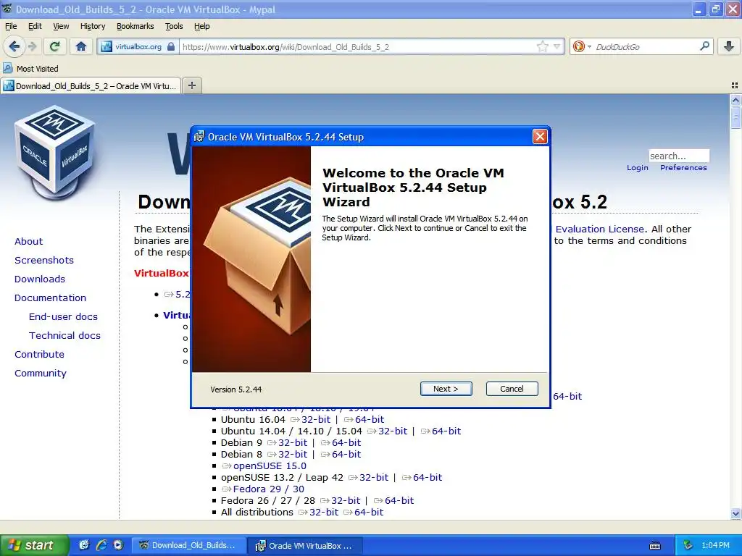Click the VirtualBox site search box

point(678,156)
